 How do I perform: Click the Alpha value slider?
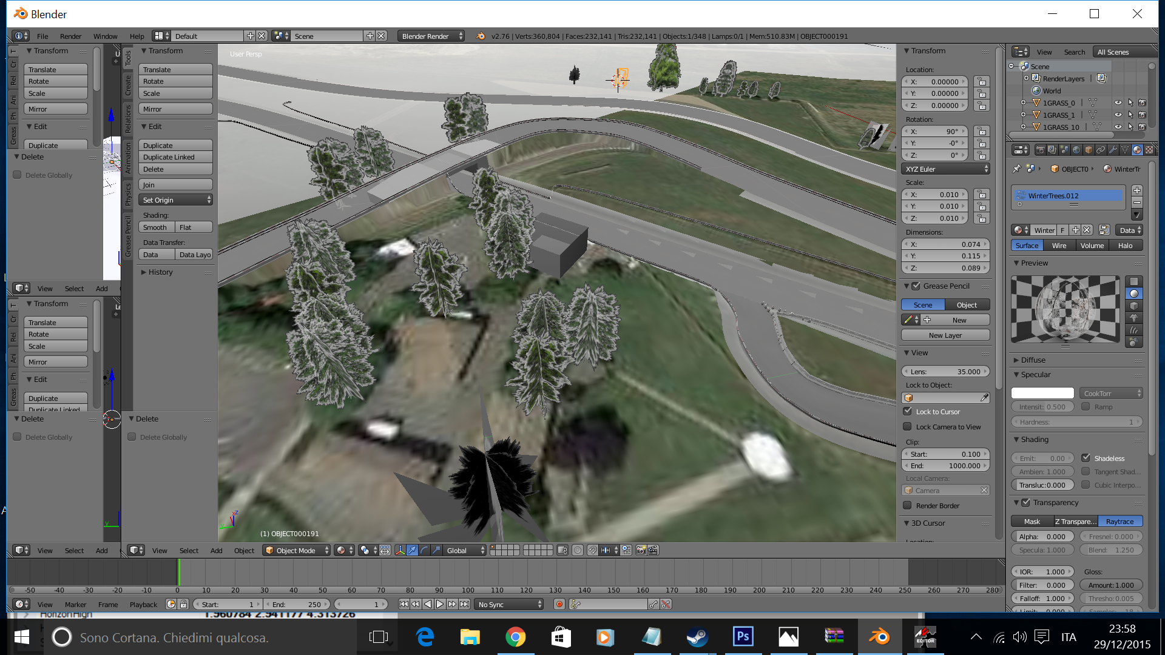(1042, 537)
